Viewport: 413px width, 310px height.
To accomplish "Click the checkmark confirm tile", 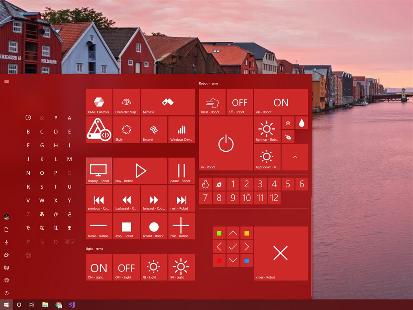I will [233, 247].
